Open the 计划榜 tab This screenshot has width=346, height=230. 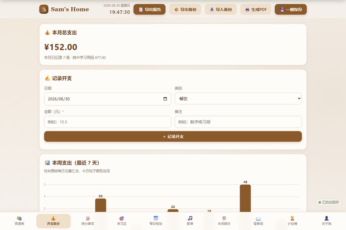292,221
